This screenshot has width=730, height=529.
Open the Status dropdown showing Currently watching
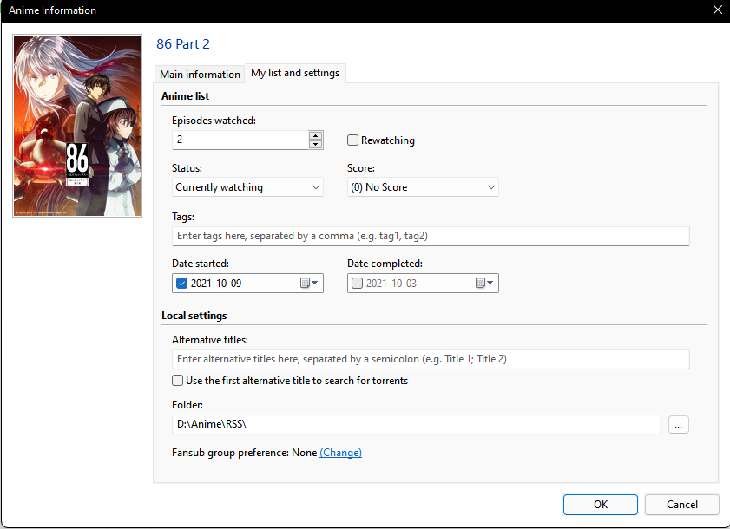click(x=247, y=187)
